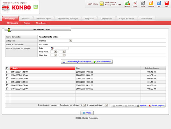Expand the Categoria dropdown showing Cliente C
This screenshot has width=171, height=129.
click(71, 41)
